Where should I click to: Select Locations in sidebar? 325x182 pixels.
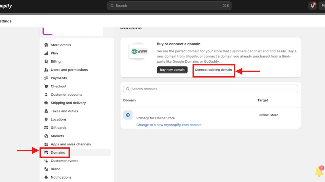pyautogui.click(x=59, y=120)
